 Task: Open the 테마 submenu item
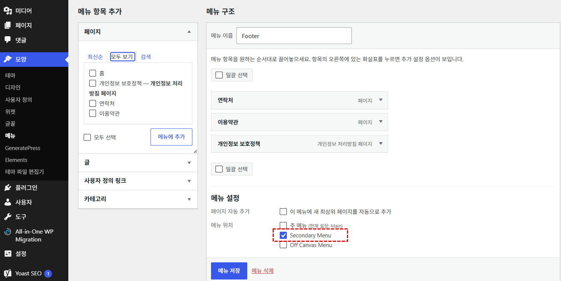tap(10, 75)
